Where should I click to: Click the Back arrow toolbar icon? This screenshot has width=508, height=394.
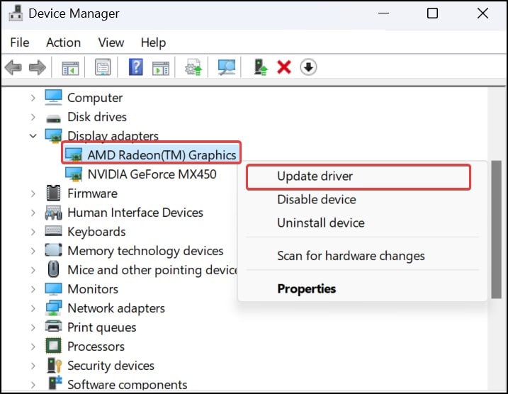(x=13, y=67)
